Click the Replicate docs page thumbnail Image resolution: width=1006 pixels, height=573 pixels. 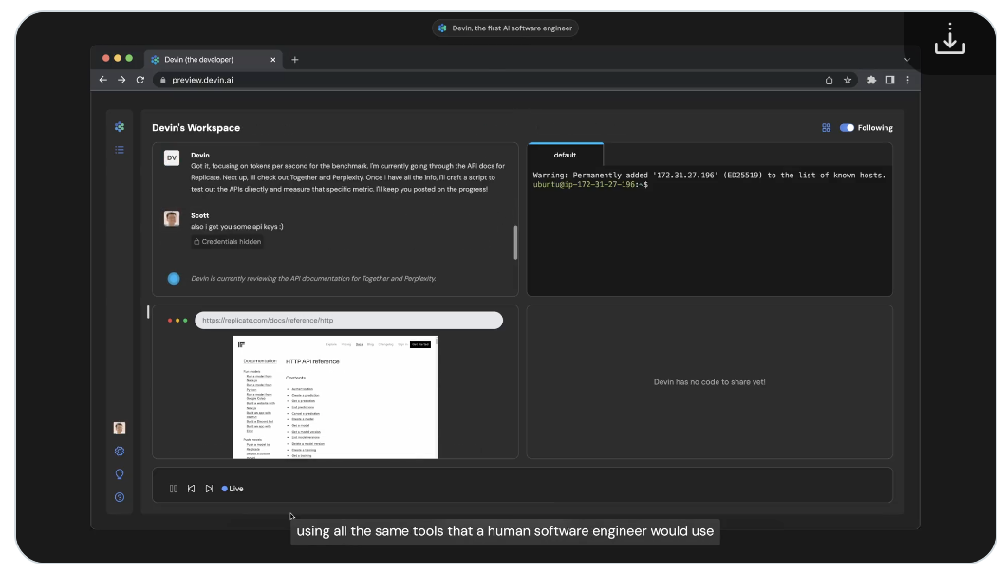336,397
